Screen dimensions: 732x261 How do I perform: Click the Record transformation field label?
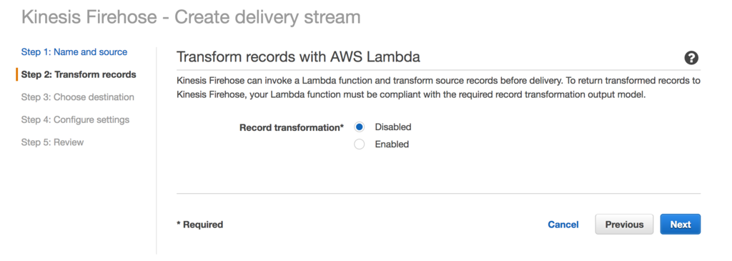(x=292, y=127)
